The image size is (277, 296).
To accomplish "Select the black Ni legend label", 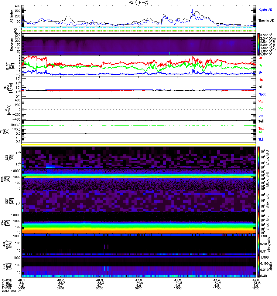I will click(260, 87).
